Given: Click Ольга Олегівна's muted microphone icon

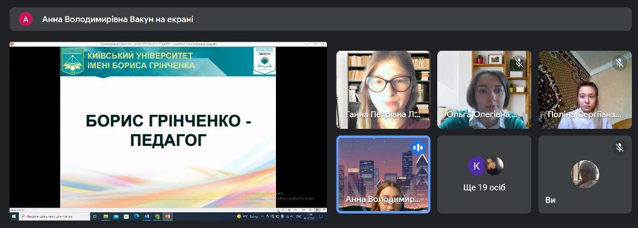Looking at the screenshot, I should (x=519, y=62).
